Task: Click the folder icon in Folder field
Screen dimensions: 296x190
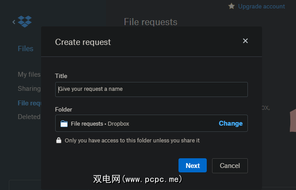Action: (x=64, y=123)
